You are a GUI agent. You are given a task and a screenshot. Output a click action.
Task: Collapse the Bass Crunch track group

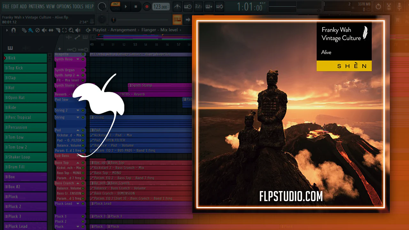78,183
